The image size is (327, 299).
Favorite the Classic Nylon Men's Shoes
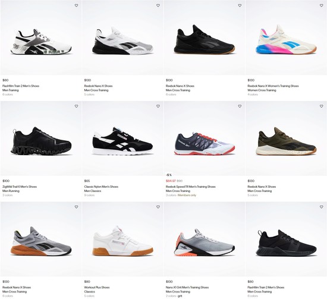158,106
